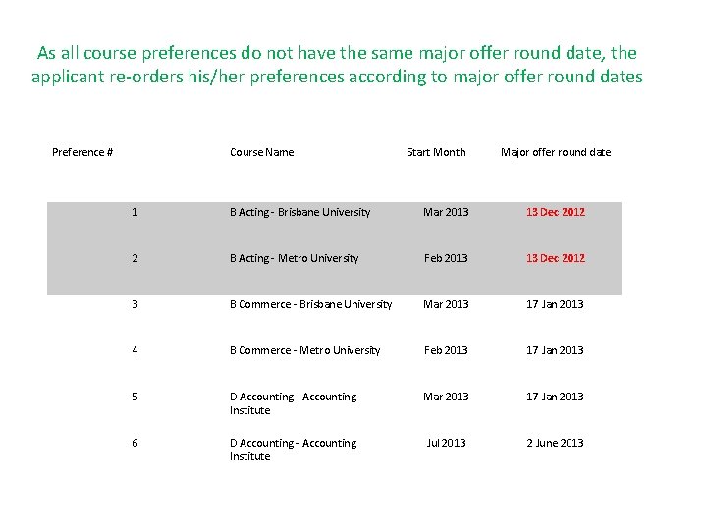Viewport: 707px width, 530px height.
Task: Click 'Feb 2013' in the B Commerce - Metro row
Action: (446, 350)
